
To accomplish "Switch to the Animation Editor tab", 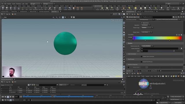I will 5,12.
